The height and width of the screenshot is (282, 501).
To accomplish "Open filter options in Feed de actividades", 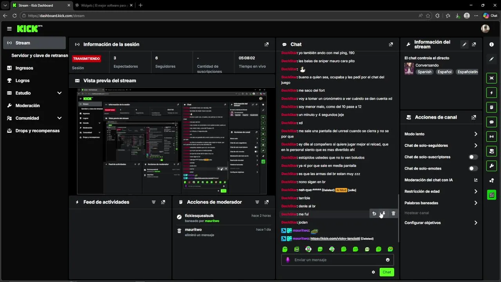I will click(x=154, y=202).
